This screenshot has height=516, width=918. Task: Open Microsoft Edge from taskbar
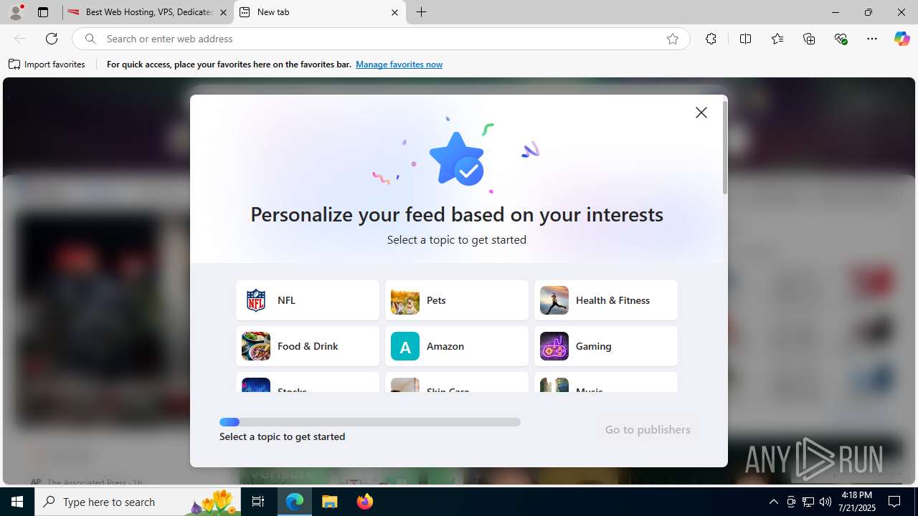click(295, 502)
